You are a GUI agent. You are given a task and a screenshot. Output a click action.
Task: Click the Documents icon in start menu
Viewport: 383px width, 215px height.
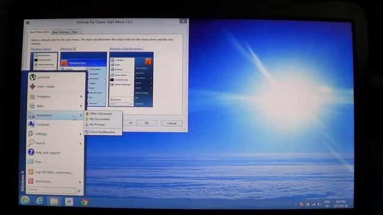(x=32, y=115)
